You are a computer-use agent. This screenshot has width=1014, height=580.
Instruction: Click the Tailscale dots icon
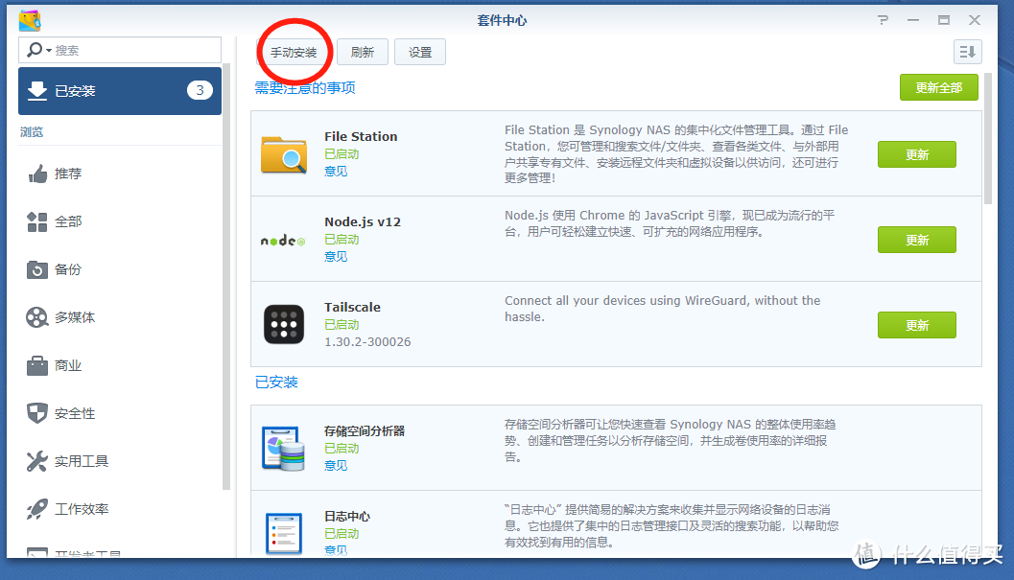pos(284,325)
